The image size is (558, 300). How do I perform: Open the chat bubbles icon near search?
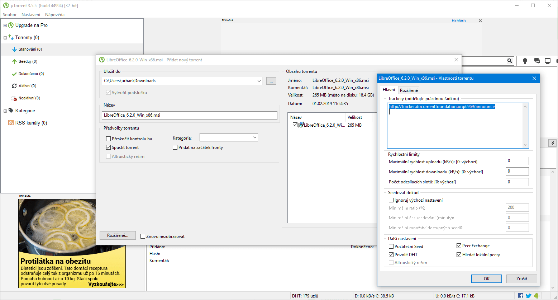click(536, 61)
